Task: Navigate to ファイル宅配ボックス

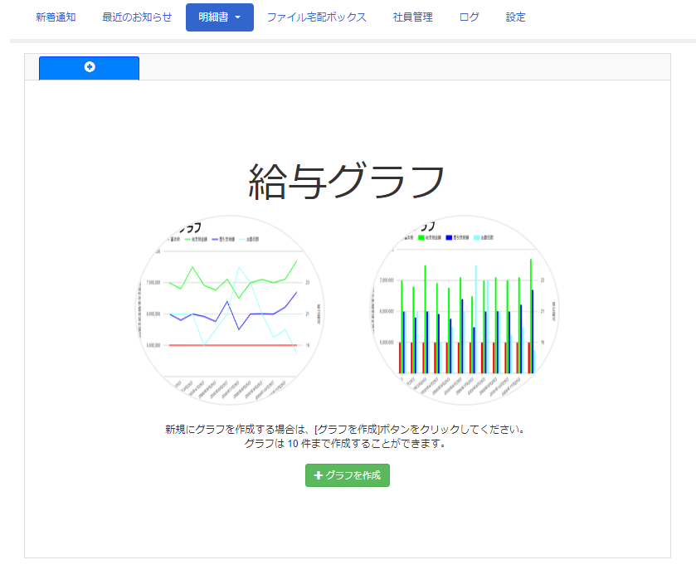Action: (316, 17)
